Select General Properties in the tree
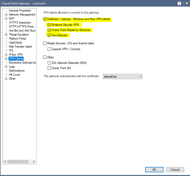The image size is (190, 176). coord(20,10)
